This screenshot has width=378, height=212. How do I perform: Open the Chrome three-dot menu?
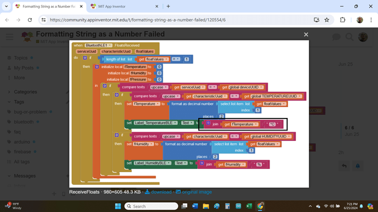point(371,20)
